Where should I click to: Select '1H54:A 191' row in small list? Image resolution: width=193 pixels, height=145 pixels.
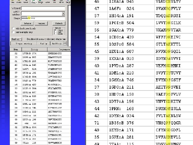point(40,73)
